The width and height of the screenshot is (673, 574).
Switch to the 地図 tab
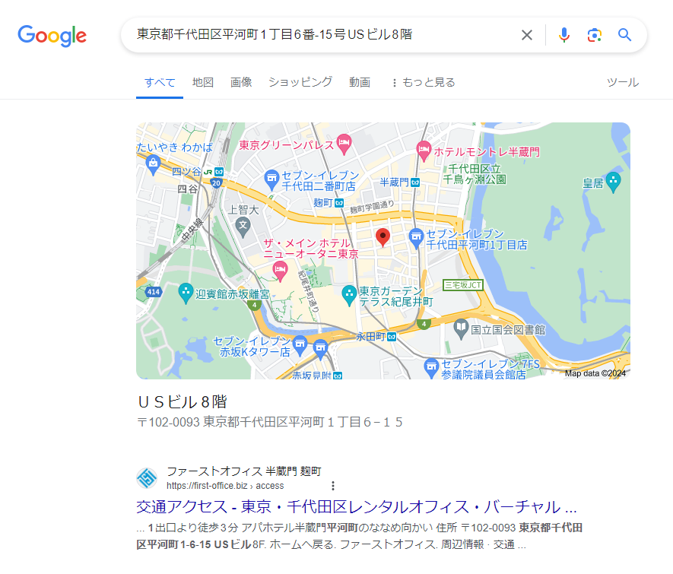tap(203, 82)
